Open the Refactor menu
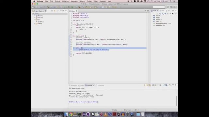Viewport: 209px width, 117px height. point(65,1)
